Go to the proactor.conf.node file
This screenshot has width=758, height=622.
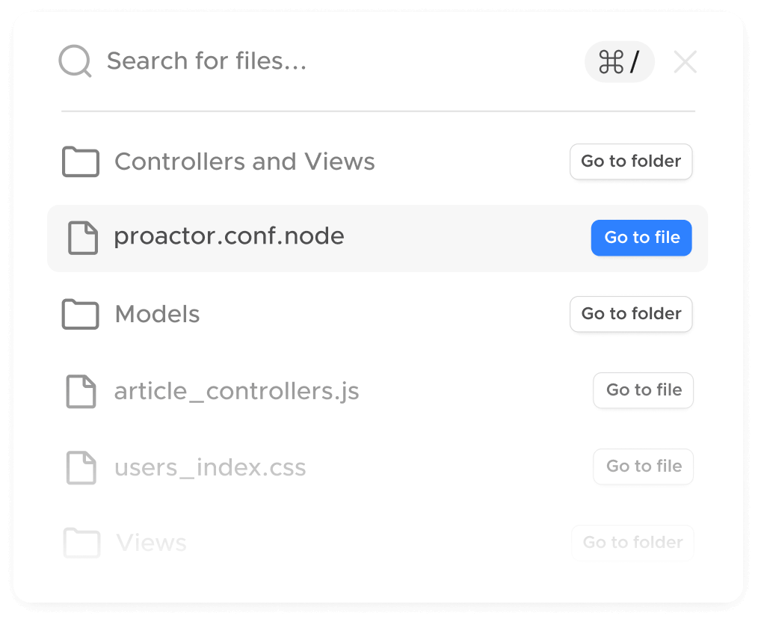[641, 238]
